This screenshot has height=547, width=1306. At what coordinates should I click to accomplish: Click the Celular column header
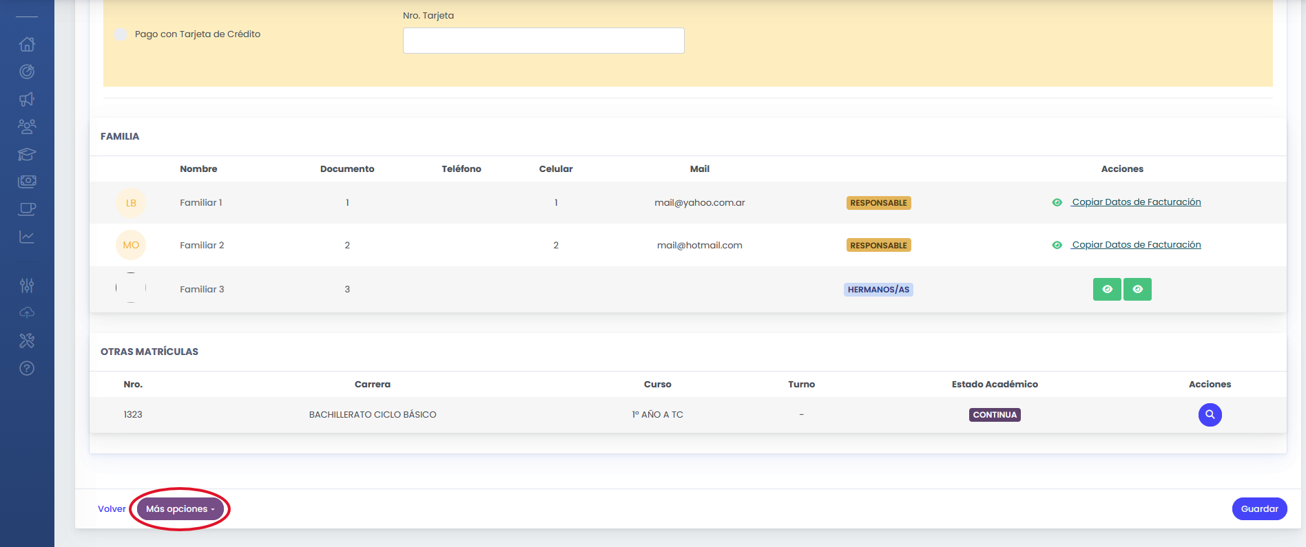556,169
